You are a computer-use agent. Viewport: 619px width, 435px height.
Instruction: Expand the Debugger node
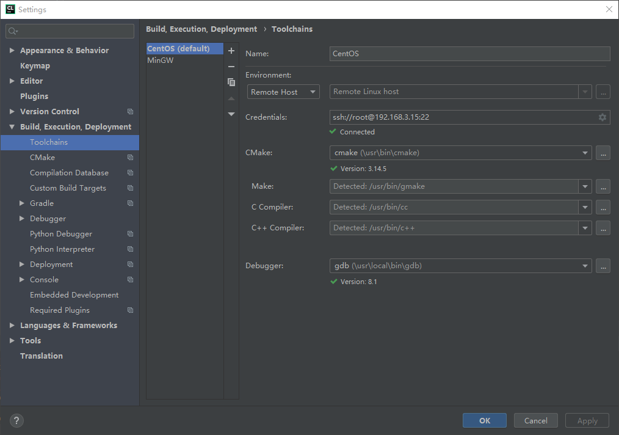tap(22, 219)
